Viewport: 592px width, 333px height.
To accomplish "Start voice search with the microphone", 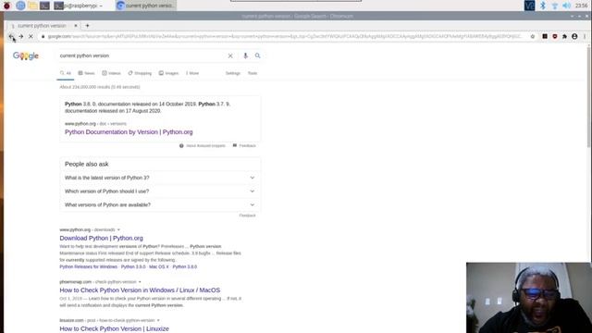I will (245, 55).
